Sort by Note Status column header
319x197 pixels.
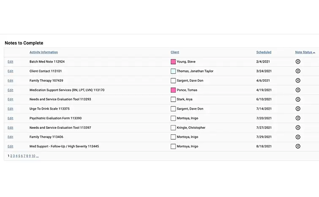[304, 53]
